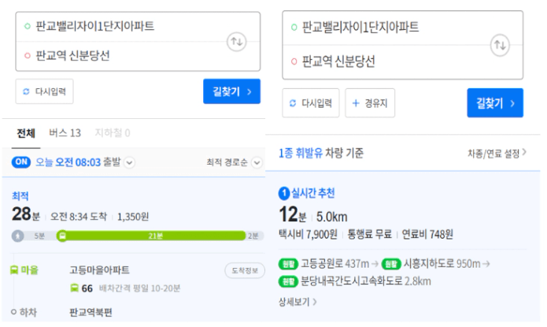The image size is (547, 327).
Task: Click the green bus icon on route bar
Action: click(x=62, y=236)
